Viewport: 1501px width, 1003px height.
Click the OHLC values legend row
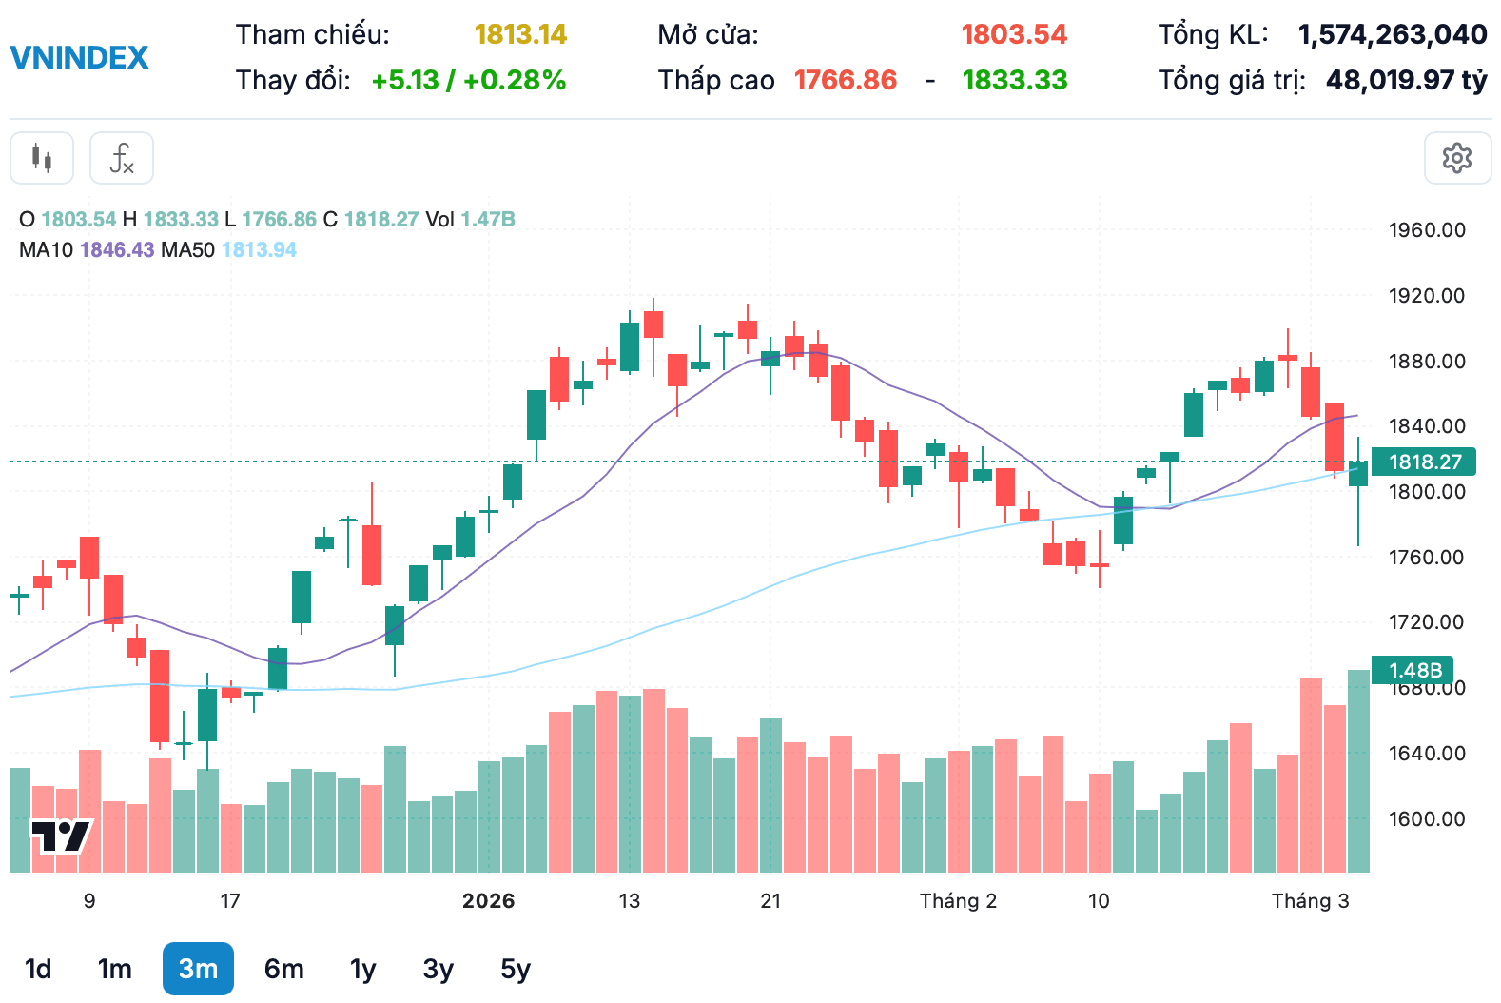tap(267, 219)
